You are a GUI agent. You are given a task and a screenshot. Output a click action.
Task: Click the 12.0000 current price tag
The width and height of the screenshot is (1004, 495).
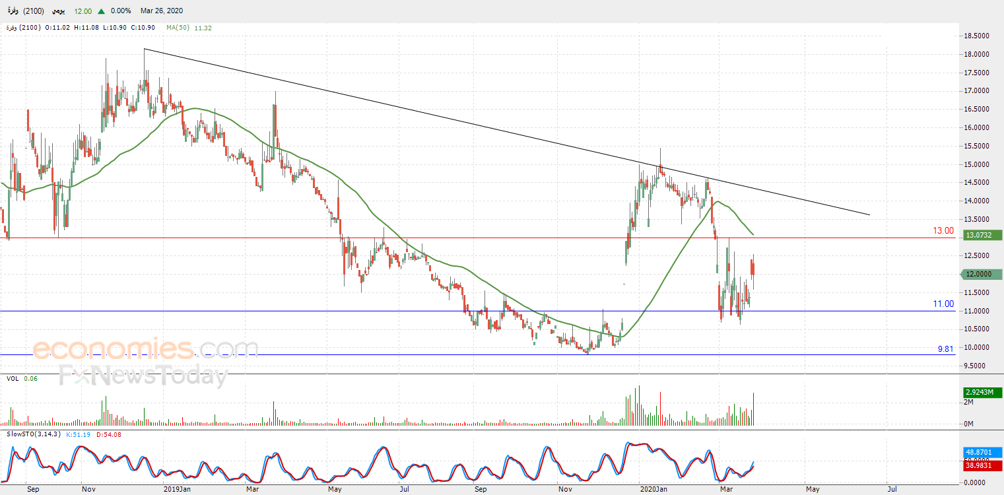[x=980, y=274]
